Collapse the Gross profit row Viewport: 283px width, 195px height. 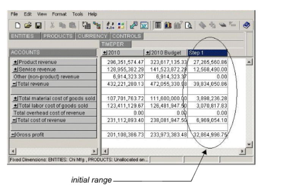[x=14, y=135]
